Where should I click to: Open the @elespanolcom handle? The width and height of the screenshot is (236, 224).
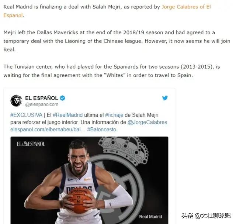42,104
